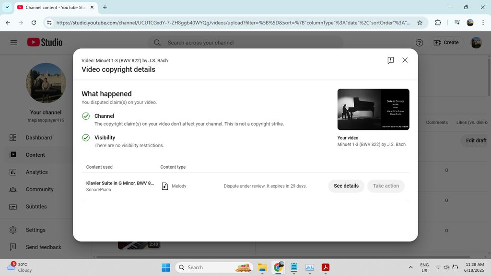Open account avatar menu in Studio header
Screen dimensions: 491x276
[476, 43]
